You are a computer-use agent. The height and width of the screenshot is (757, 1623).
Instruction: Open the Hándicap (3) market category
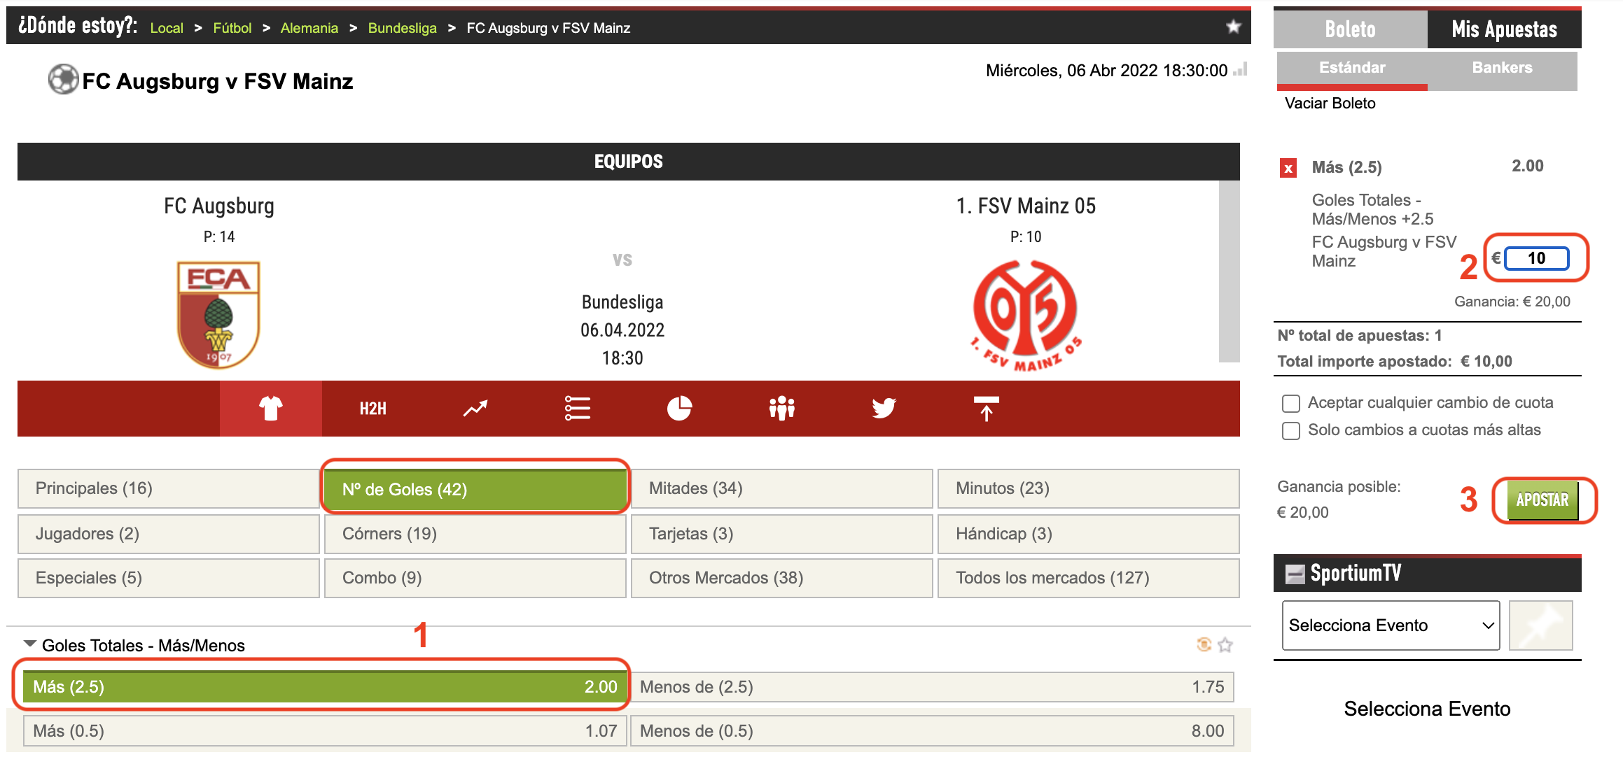(1088, 534)
